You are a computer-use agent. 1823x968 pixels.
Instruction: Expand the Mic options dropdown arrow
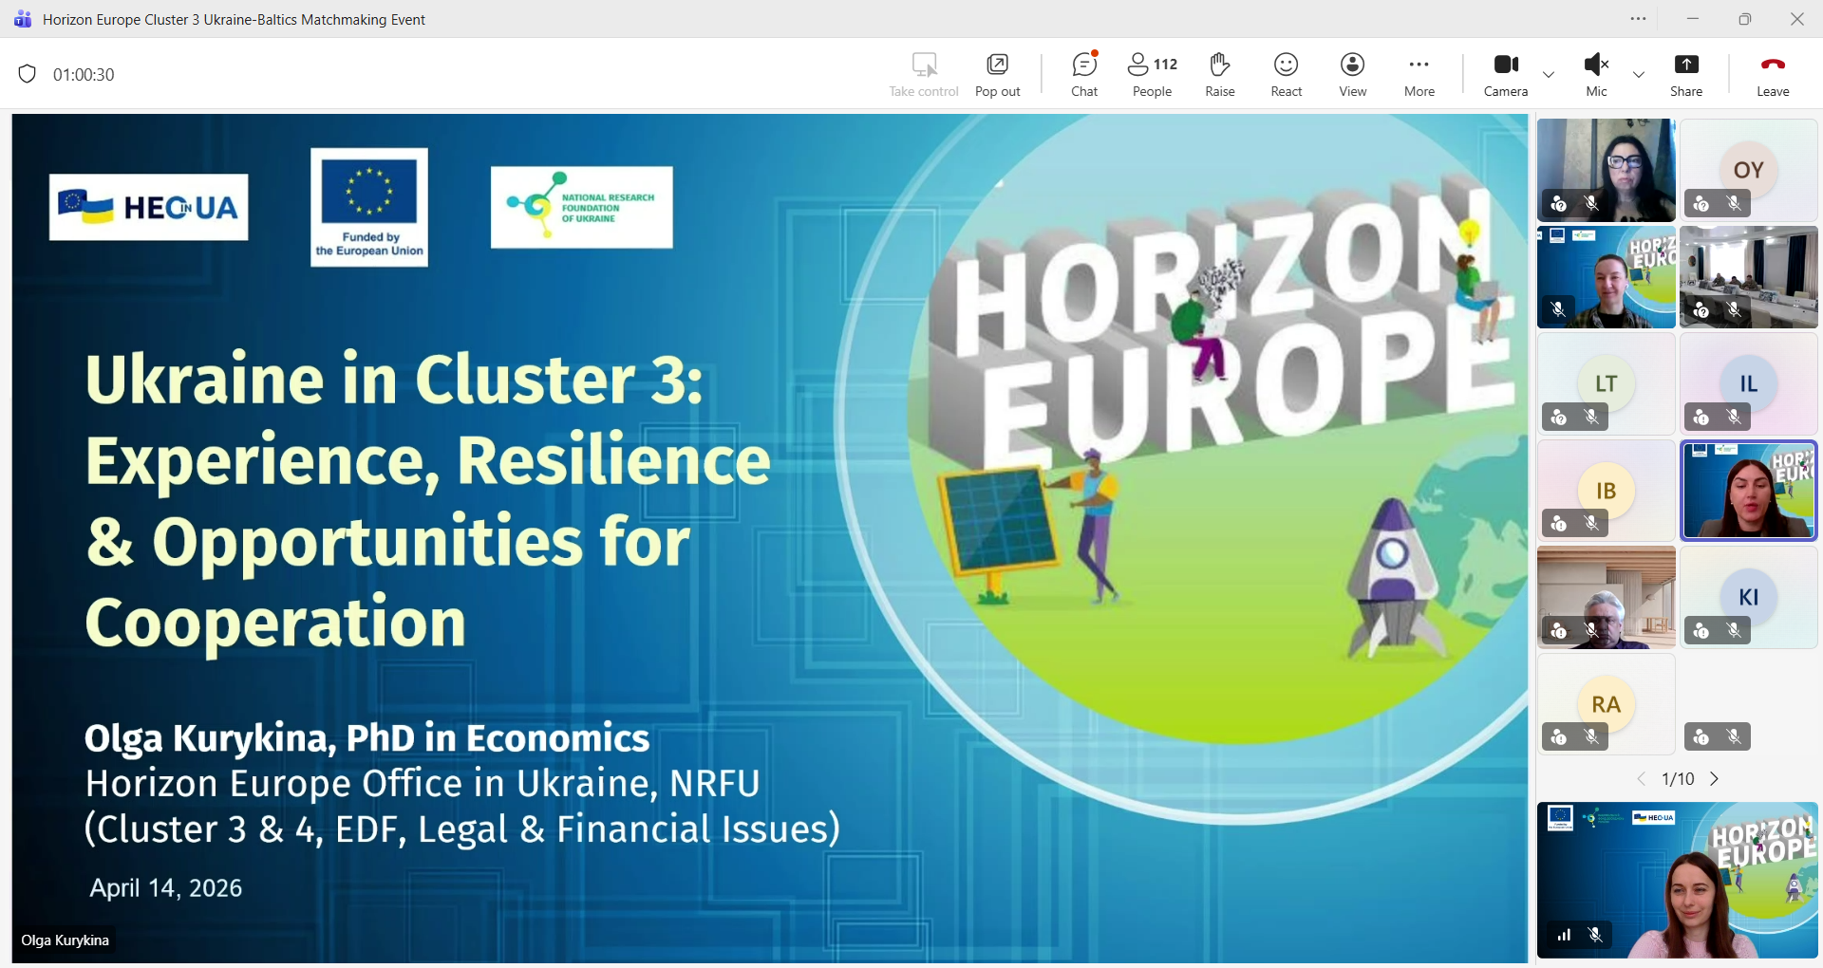(1639, 75)
